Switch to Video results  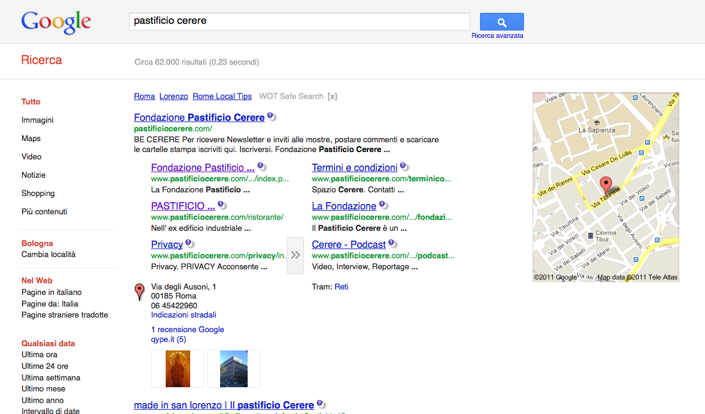31,157
